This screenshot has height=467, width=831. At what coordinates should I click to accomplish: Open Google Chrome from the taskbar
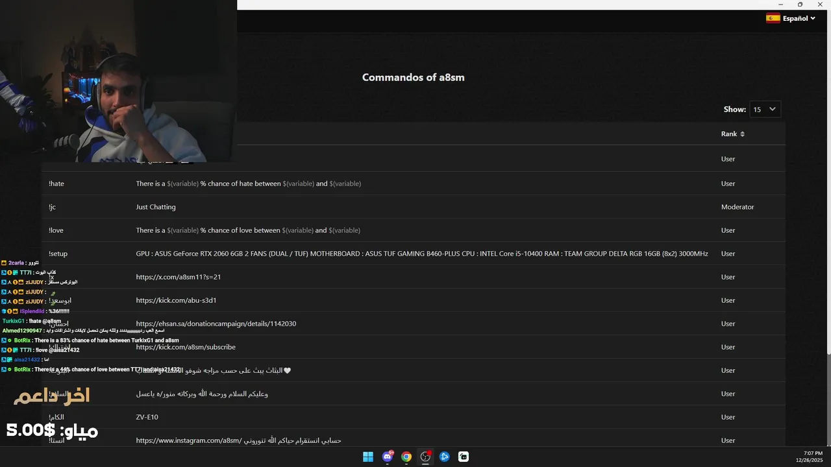[x=406, y=457]
